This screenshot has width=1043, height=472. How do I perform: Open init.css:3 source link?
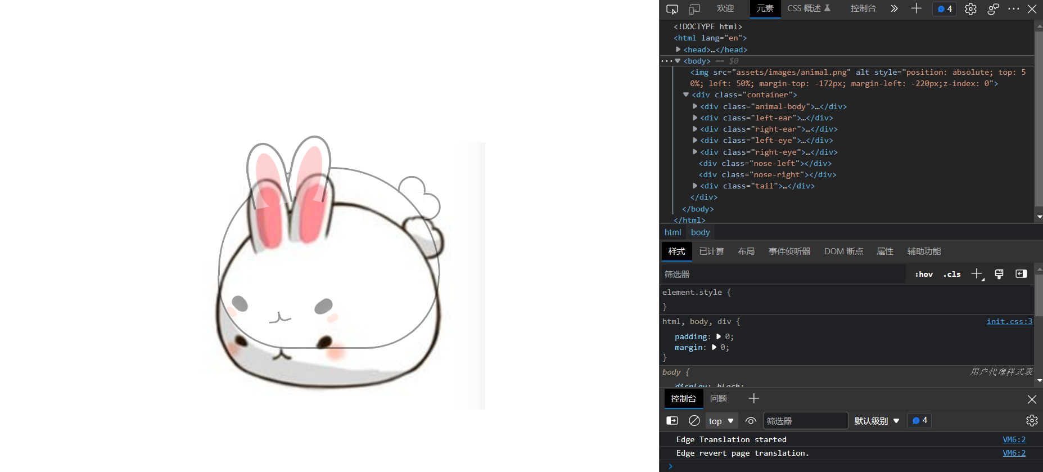1009,321
